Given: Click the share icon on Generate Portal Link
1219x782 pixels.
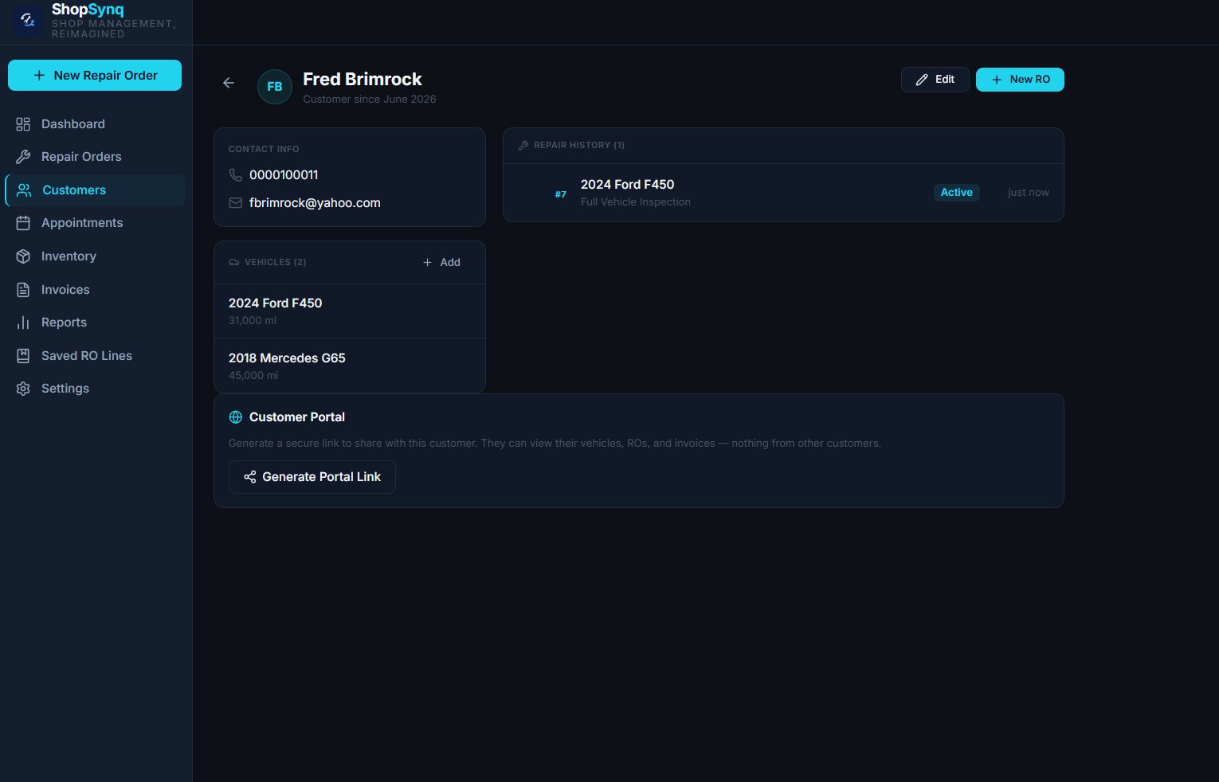Looking at the screenshot, I should 250,477.
